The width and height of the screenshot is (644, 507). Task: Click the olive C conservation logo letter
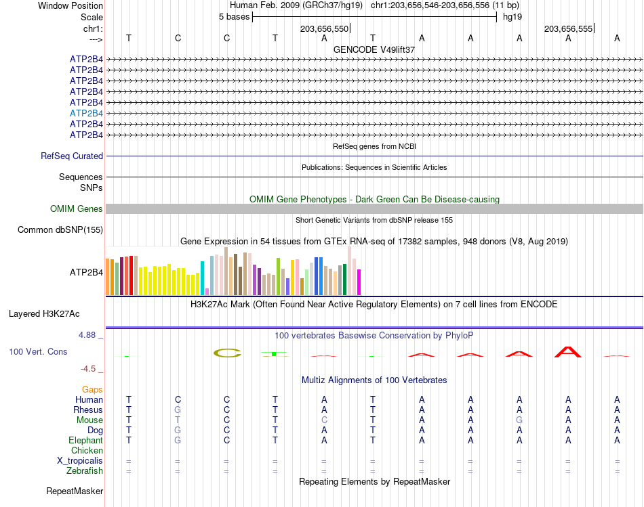[227, 353]
